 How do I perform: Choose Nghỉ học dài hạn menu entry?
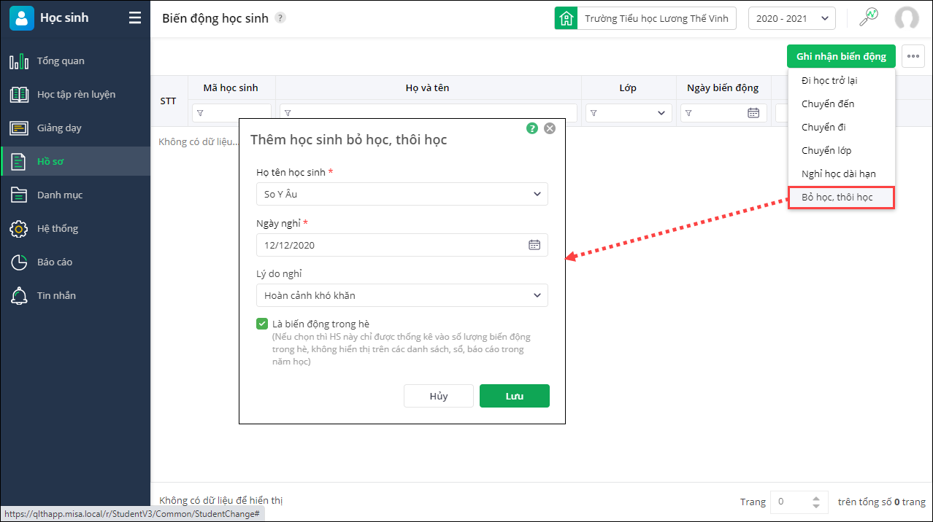838,174
